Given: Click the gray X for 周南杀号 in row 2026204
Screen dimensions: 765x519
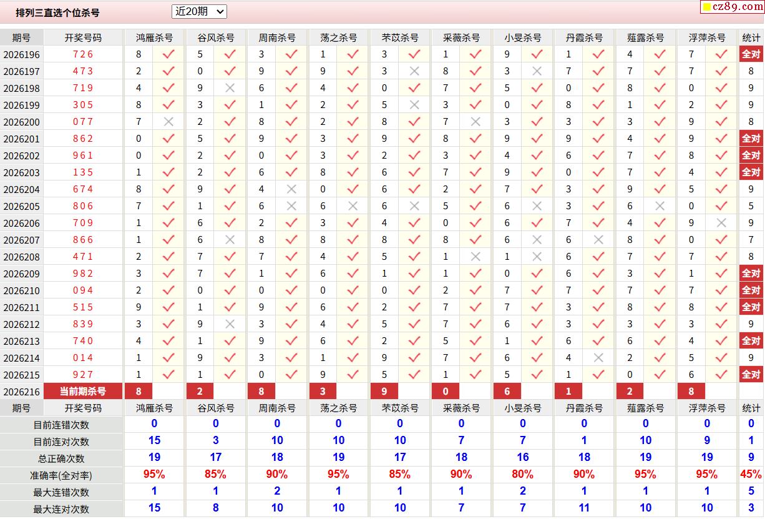Looking at the screenshot, I should 291,189.
